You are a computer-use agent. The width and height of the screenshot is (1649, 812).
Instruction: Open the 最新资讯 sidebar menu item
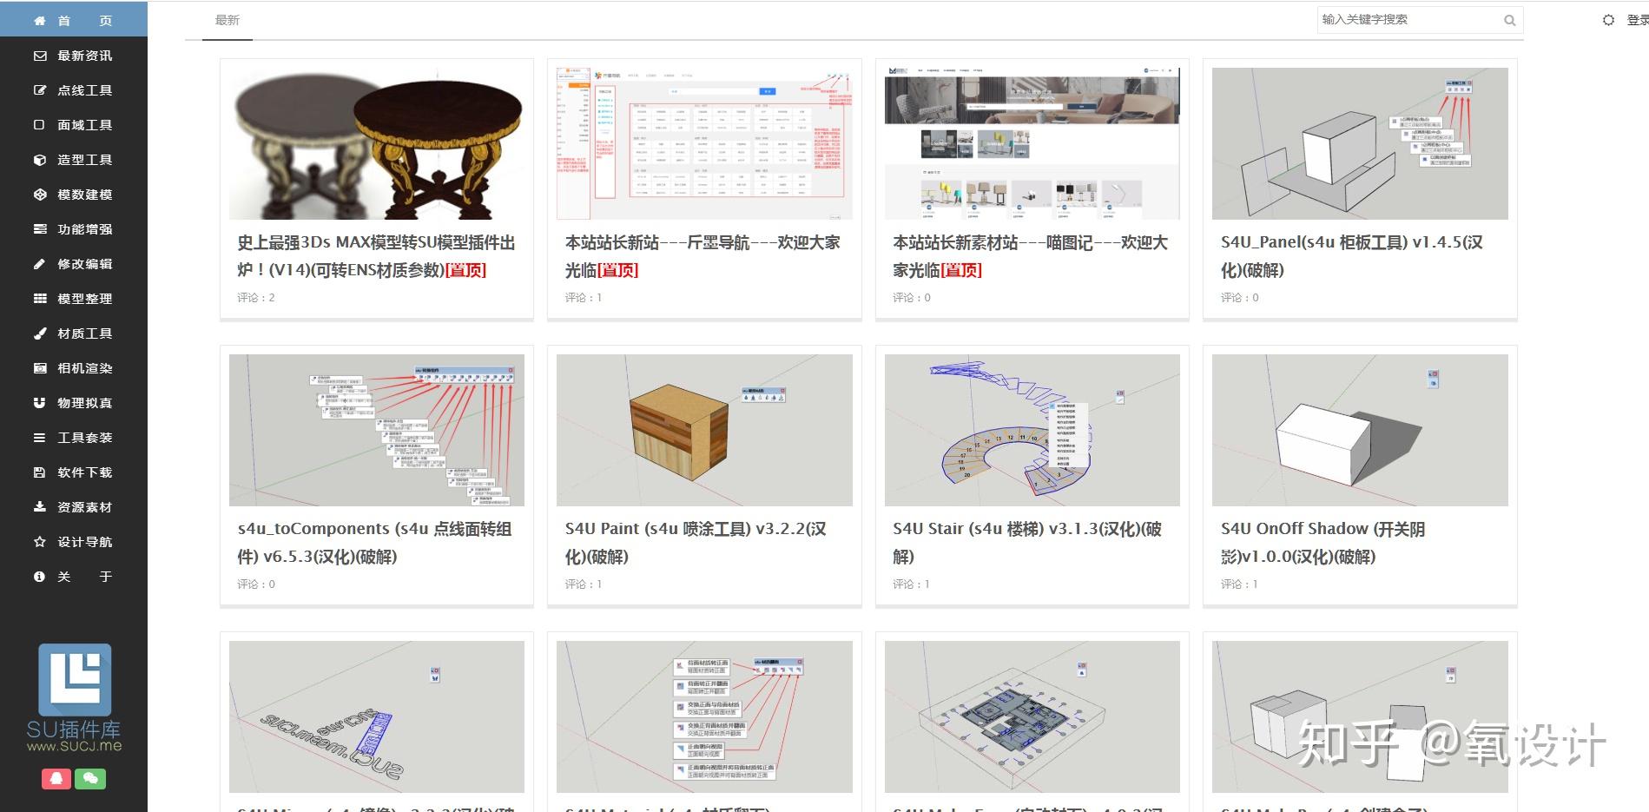(x=74, y=56)
